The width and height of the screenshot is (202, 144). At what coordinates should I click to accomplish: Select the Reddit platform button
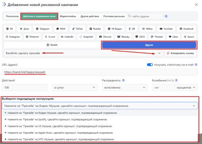pyautogui.click(x=52, y=45)
